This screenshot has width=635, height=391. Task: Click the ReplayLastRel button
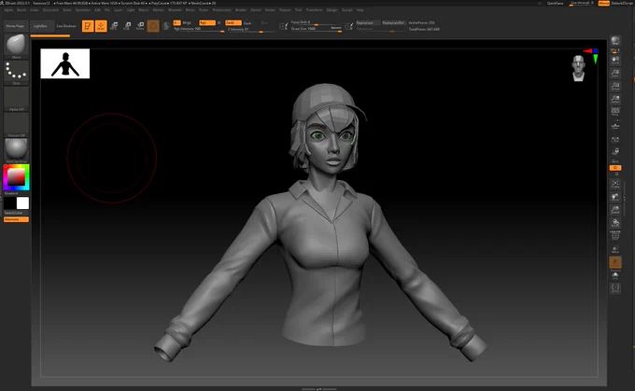pos(393,22)
